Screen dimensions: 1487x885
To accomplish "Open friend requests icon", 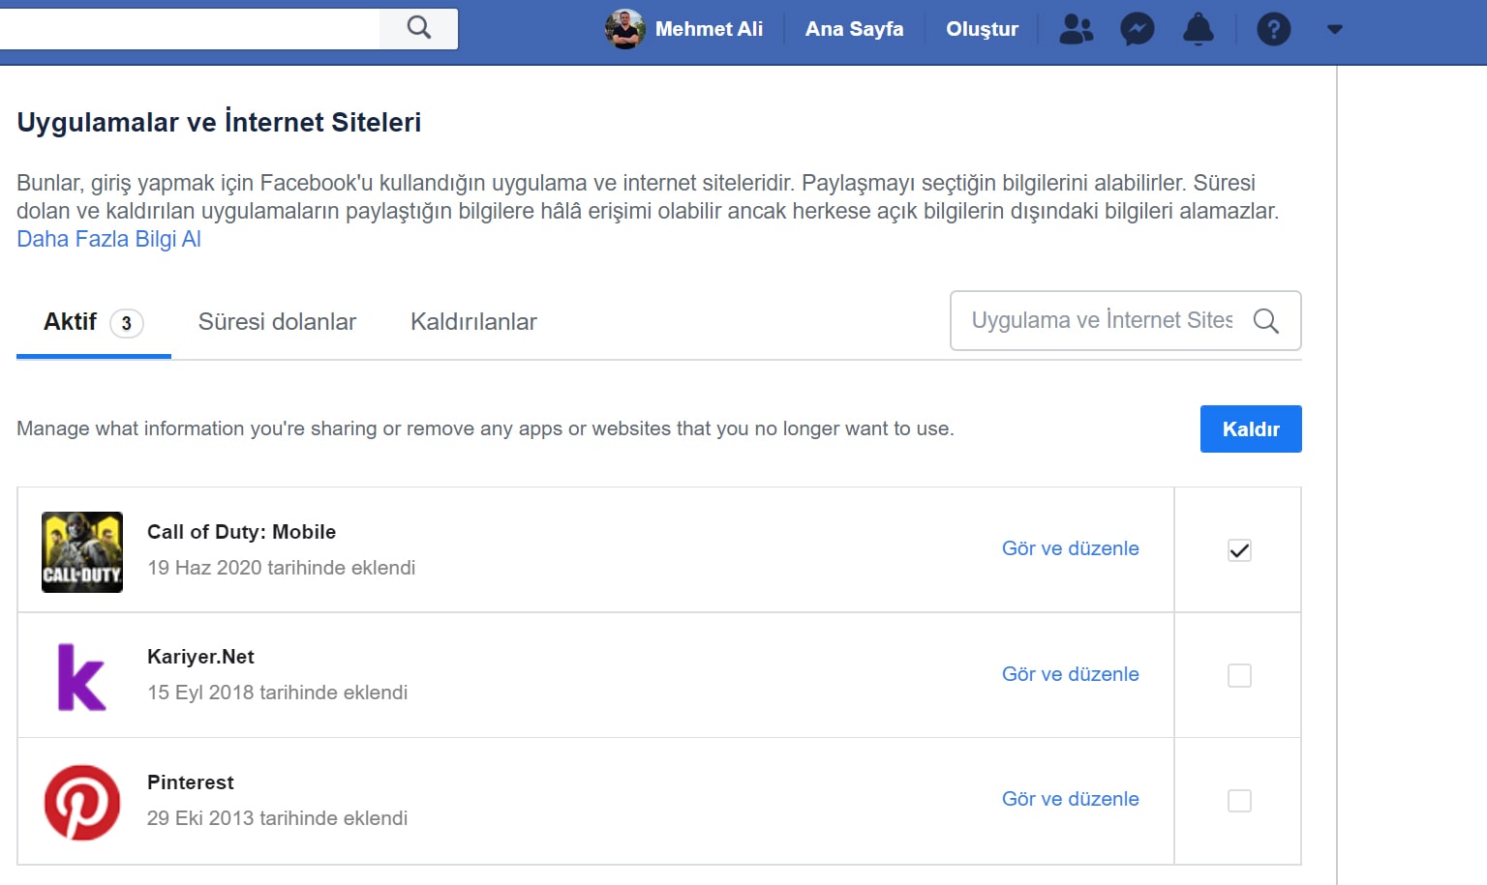I will pos(1076,29).
